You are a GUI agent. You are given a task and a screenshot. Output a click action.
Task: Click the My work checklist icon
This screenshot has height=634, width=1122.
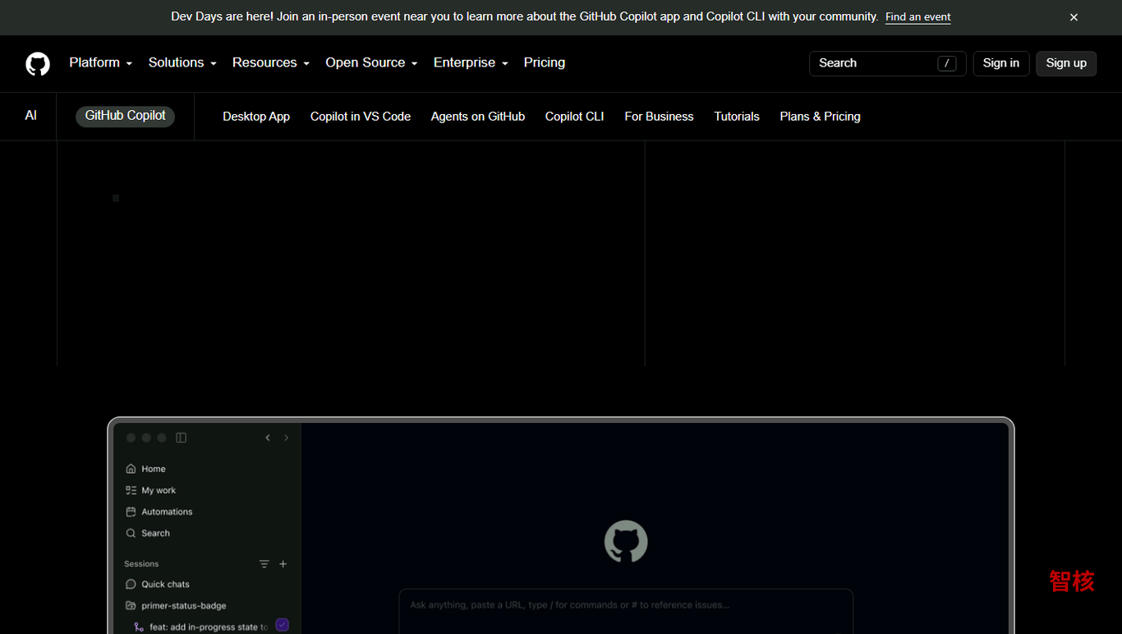click(x=131, y=490)
